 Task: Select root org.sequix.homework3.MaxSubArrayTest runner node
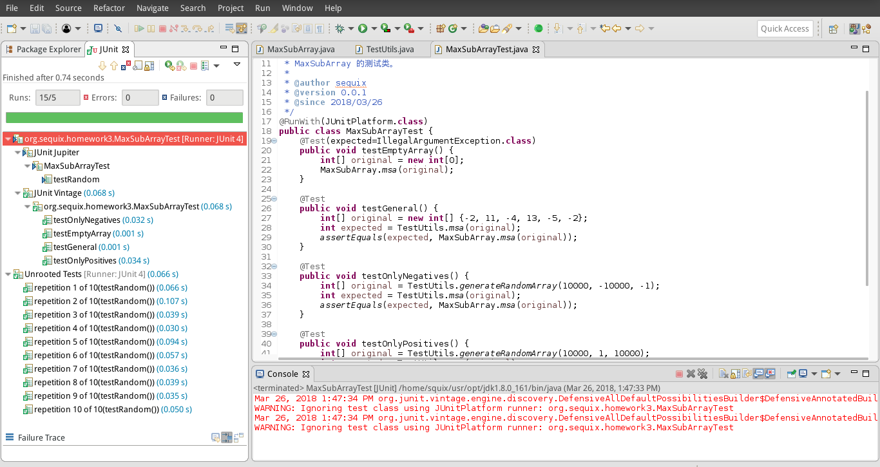click(x=124, y=139)
